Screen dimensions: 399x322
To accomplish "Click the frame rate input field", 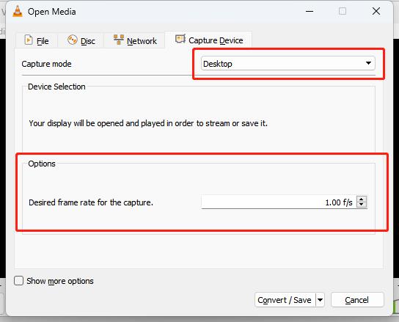I will click(x=279, y=202).
